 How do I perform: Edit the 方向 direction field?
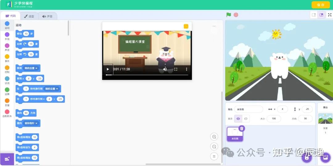[x=305, y=119]
